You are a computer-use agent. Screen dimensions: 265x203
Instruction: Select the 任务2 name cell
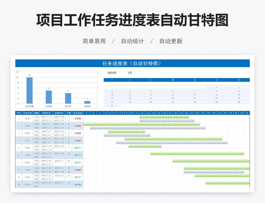click(27, 126)
